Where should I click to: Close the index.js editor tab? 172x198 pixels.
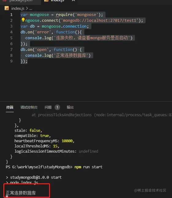point(73,1)
